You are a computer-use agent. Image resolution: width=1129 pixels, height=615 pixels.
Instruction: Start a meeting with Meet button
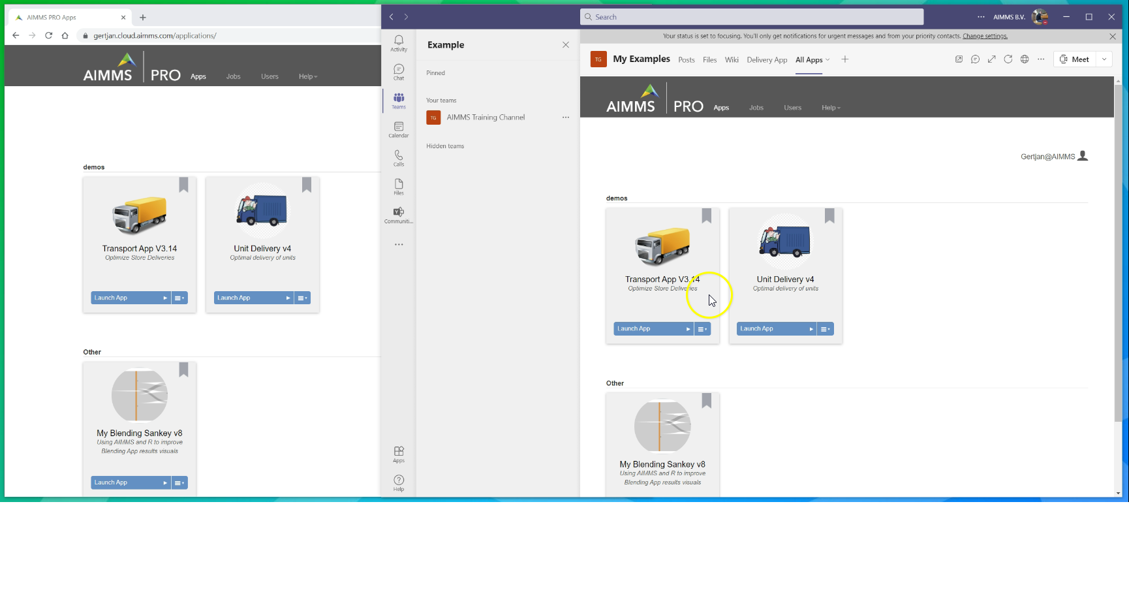tap(1075, 59)
